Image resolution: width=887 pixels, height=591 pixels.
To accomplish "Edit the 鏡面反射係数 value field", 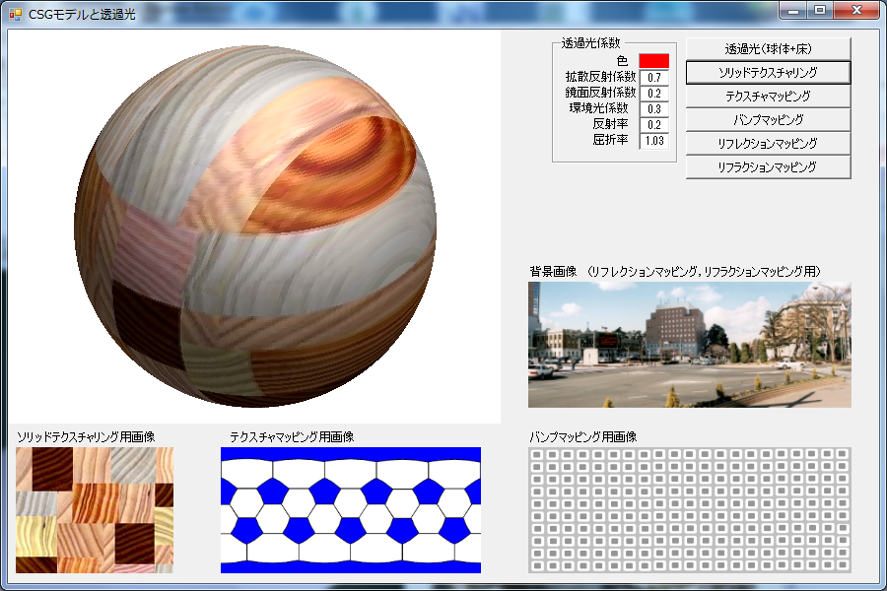I will (x=654, y=94).
